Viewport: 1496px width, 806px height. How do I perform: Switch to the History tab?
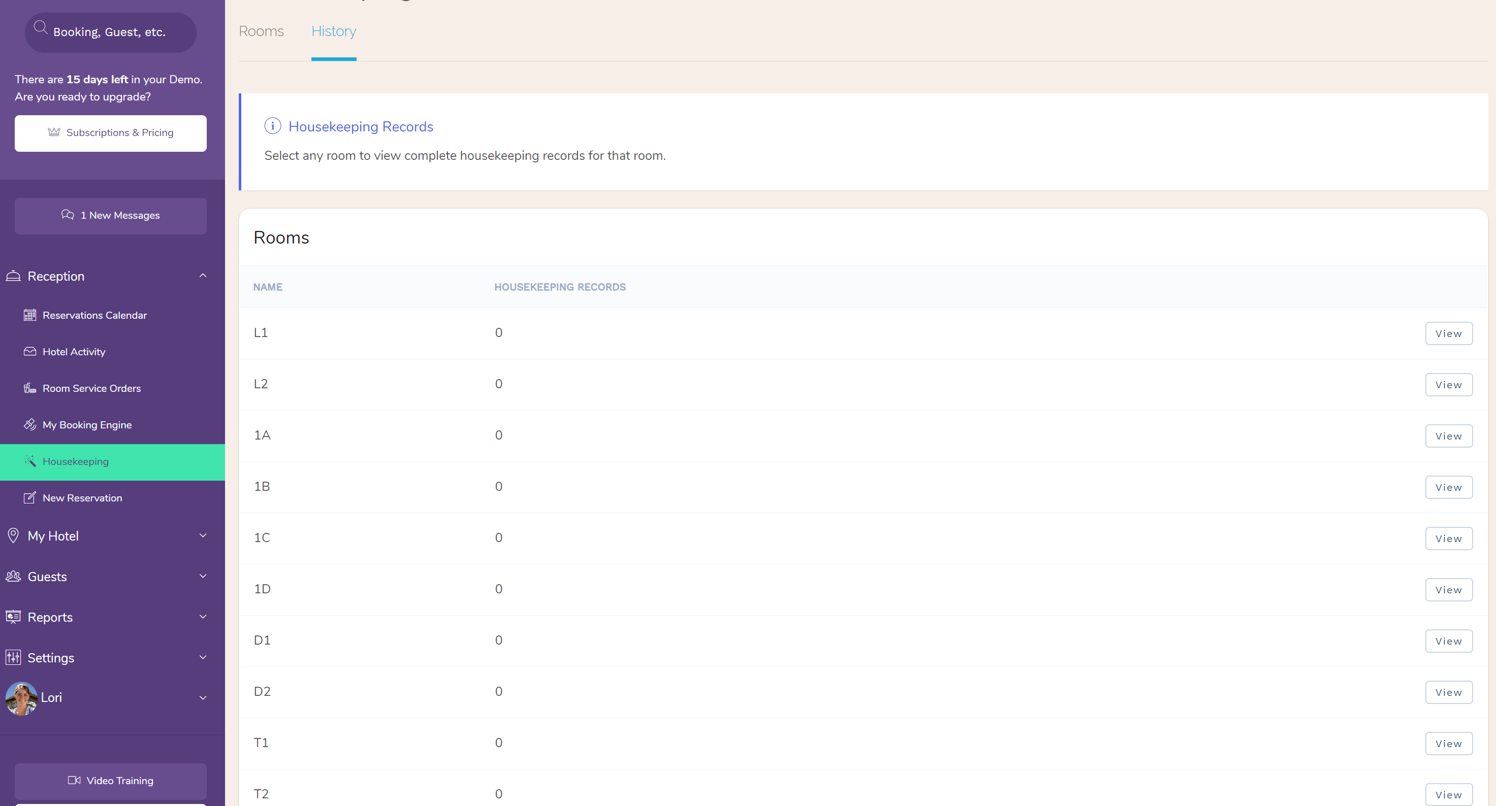click(334, 31)
